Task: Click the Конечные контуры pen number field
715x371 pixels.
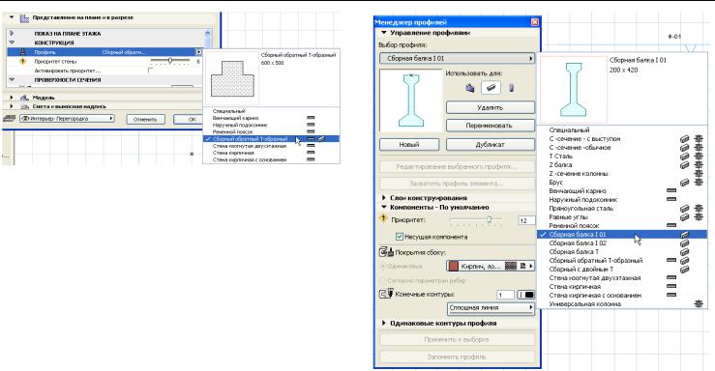Action: [505, 295]
